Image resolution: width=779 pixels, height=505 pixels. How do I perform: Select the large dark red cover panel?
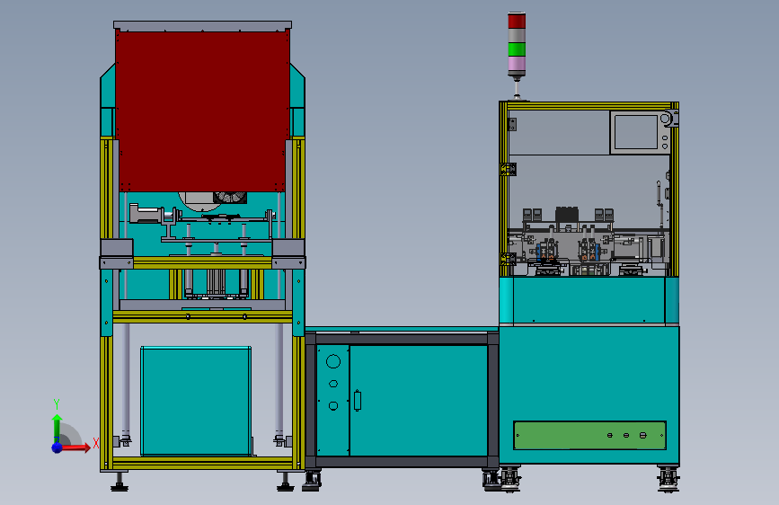click(203, 111)
